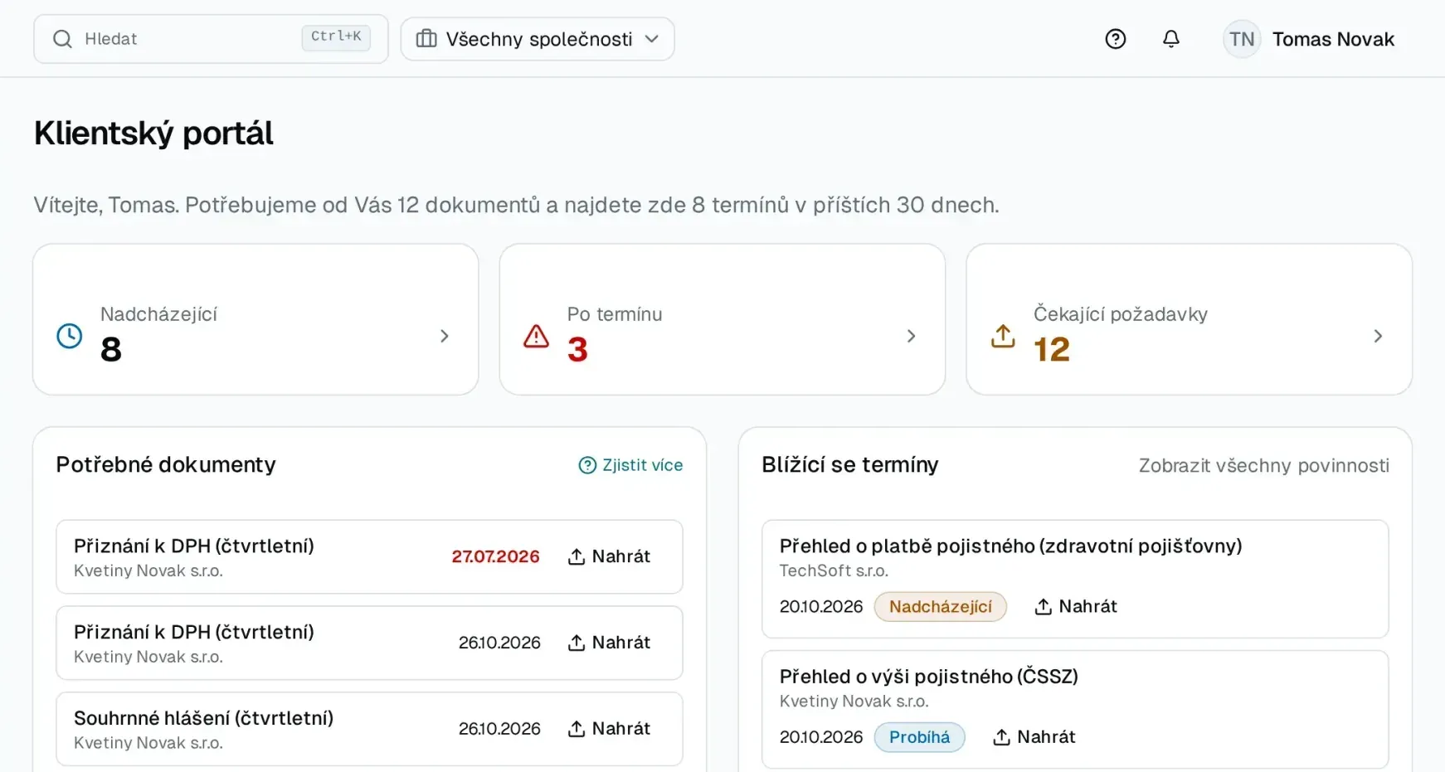Viewport: 1445px width, 772px height.
Task: Open the Nadcházející card
Action: [x=255, y=319]
